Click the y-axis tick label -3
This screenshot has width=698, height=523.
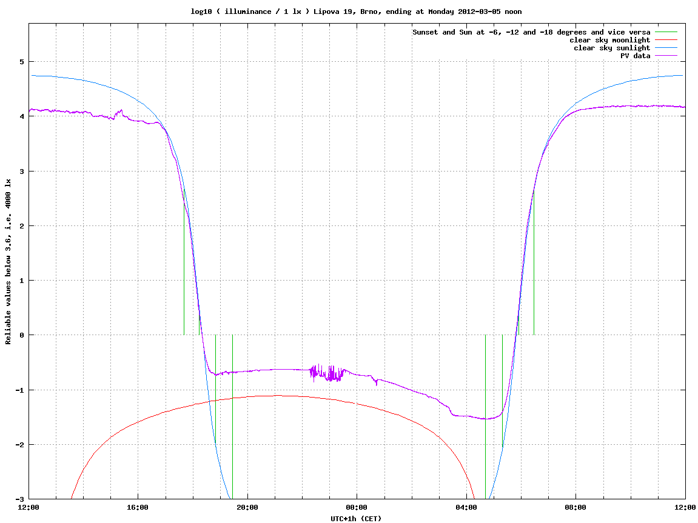pos(19,499)
